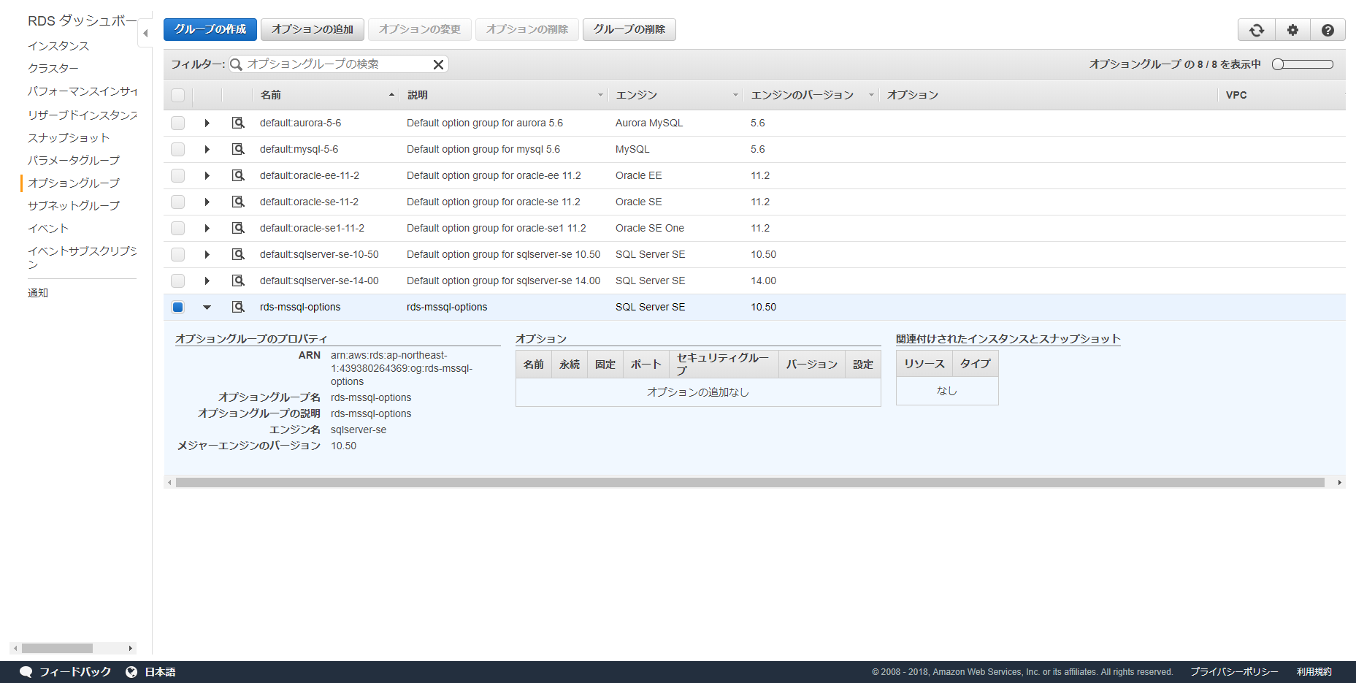Expand the default:oracle-ee-11-2 row
The image size is (1356, 683).
(x=207, y=175)
